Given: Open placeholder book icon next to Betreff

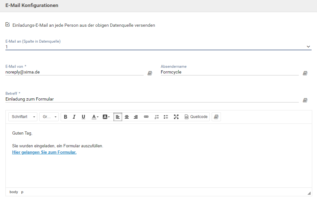Looking at the screenshot, I should coord(305,100).
